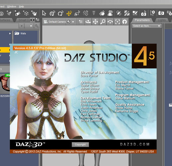Open the draw style sphere dropdown arrow
This screenshot has height=166, width=172.
[x=73, y=22]
